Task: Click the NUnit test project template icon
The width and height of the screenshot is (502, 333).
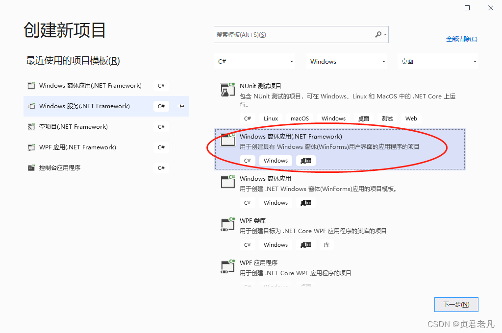Action: tap(227, 90)
